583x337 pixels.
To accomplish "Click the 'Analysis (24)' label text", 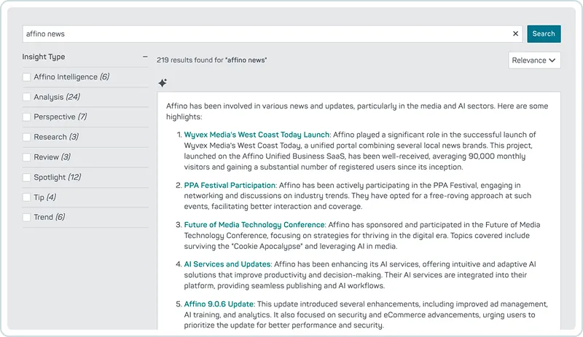I will (x=57, y=97).
